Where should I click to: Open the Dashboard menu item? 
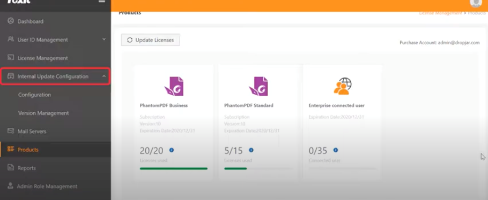pyautogui.click(x=55, y=21)
